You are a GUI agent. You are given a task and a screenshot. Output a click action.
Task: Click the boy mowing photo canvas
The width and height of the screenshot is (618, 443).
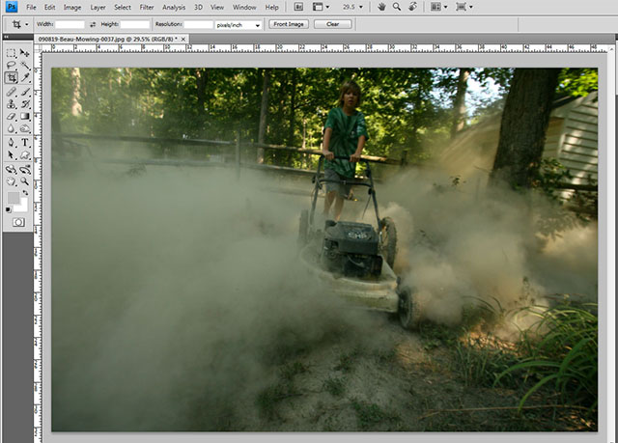coord(324,249)
